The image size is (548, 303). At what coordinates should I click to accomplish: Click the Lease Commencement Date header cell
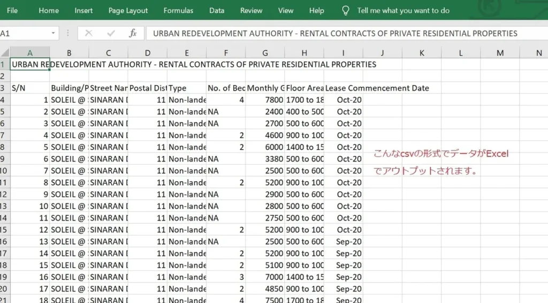344,88
